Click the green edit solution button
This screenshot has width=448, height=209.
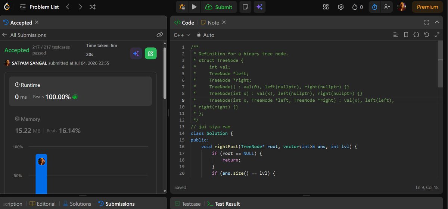(150, 53)
